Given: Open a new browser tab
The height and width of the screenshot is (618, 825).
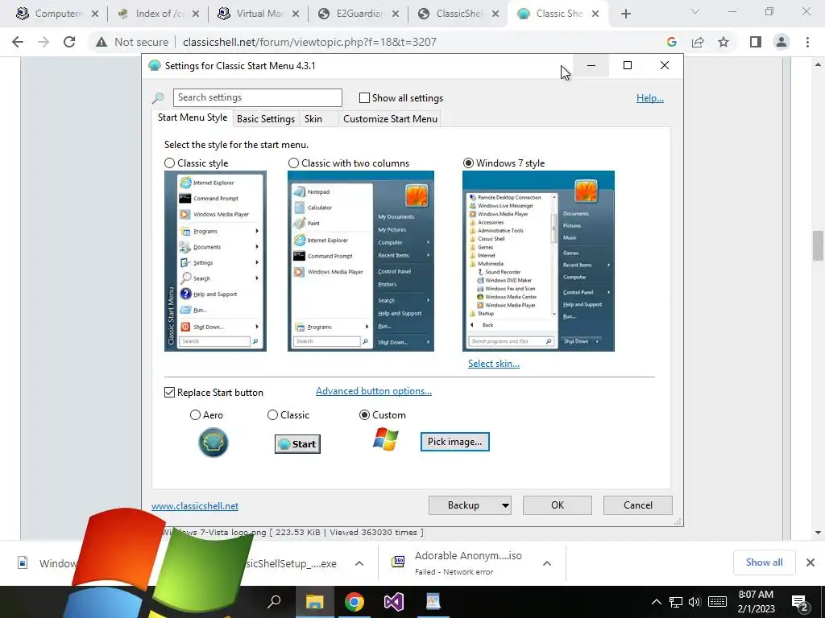Looking at the screenshot, I should click(625, 14).
